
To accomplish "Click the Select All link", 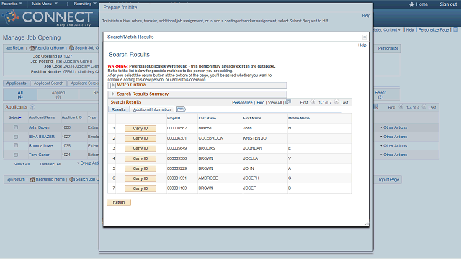I will coord(22,164).
